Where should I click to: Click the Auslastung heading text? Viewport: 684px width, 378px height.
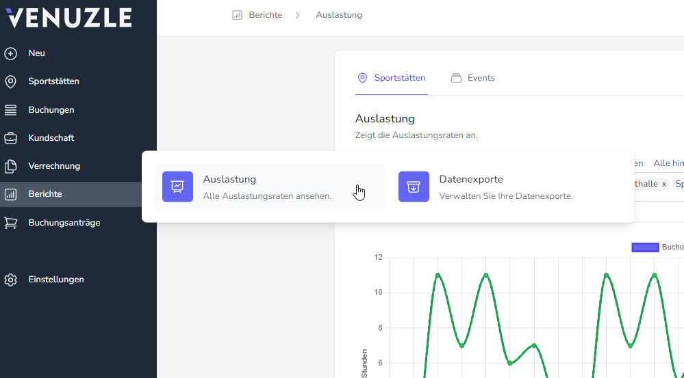[385, 119]
